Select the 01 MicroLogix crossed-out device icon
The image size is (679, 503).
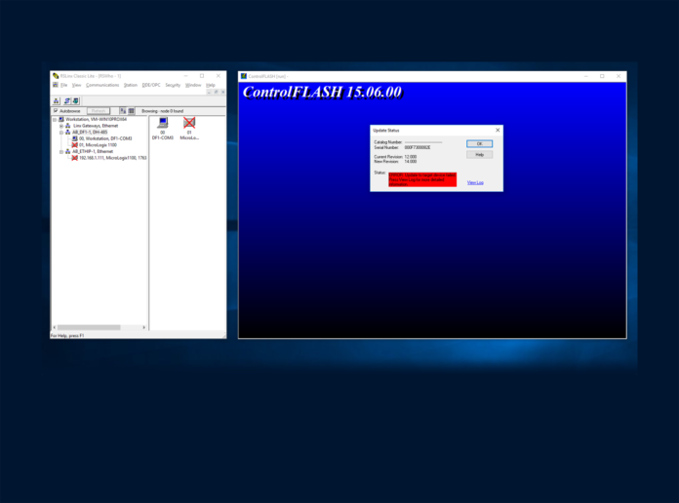pos(189,124)
